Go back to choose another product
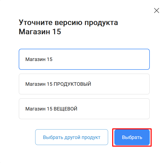The width and height of the screenshot is (168, 163). click(x=72, y=137)
